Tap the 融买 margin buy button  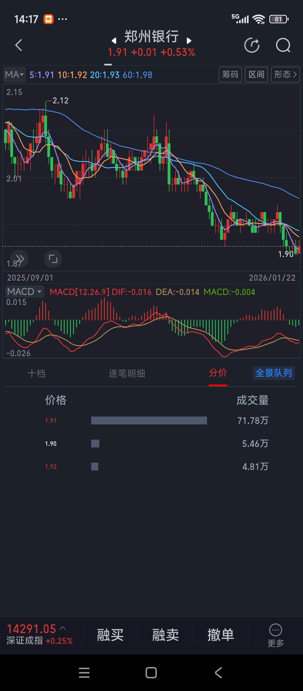click(110, 635)
